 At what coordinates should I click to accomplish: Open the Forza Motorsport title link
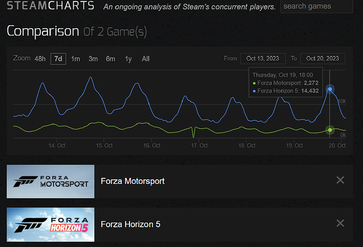133,181
